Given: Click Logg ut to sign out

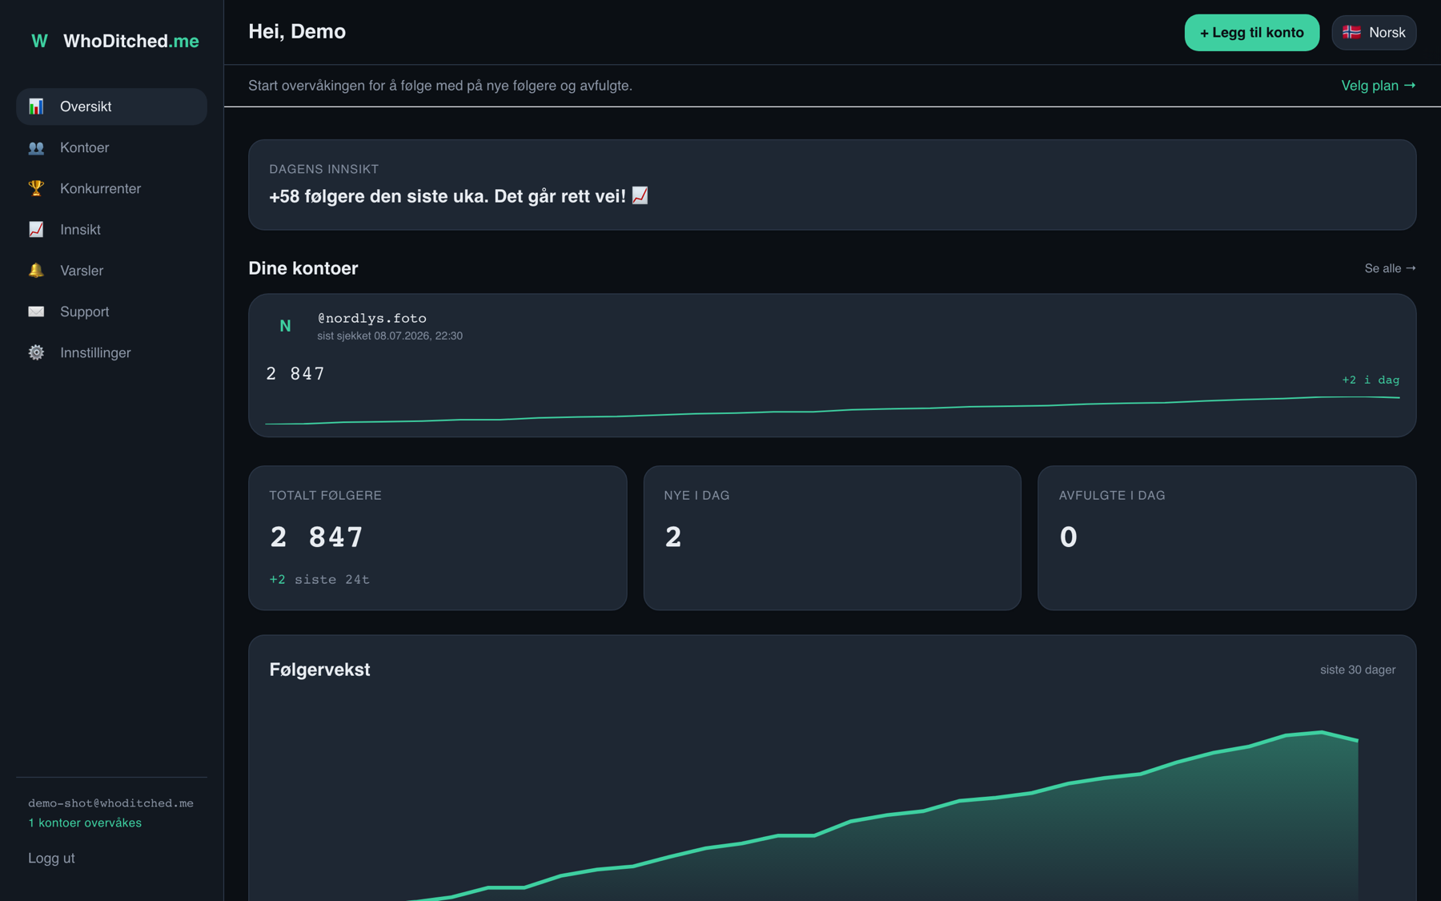Looking at the screenshot, I should pos(51,859).
